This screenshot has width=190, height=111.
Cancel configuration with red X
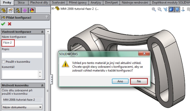click(x=9, y=24)
